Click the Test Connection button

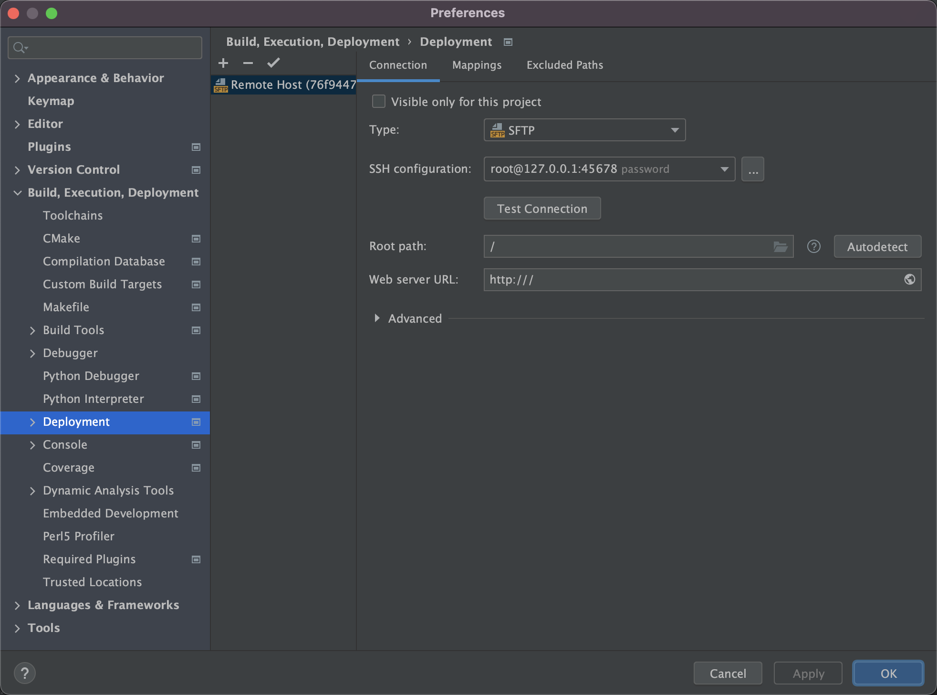(542, 209)
